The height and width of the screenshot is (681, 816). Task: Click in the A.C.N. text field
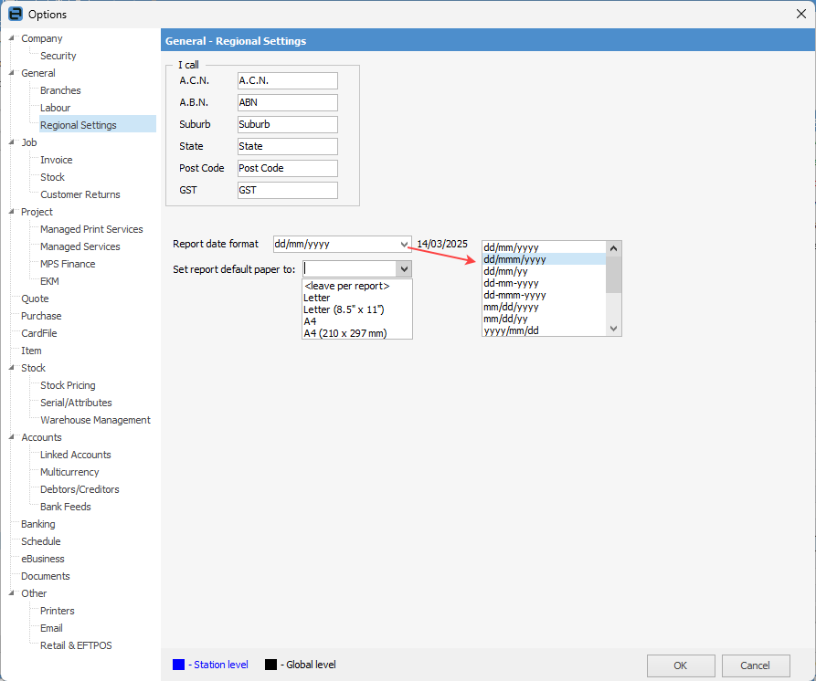pos(287,80)
